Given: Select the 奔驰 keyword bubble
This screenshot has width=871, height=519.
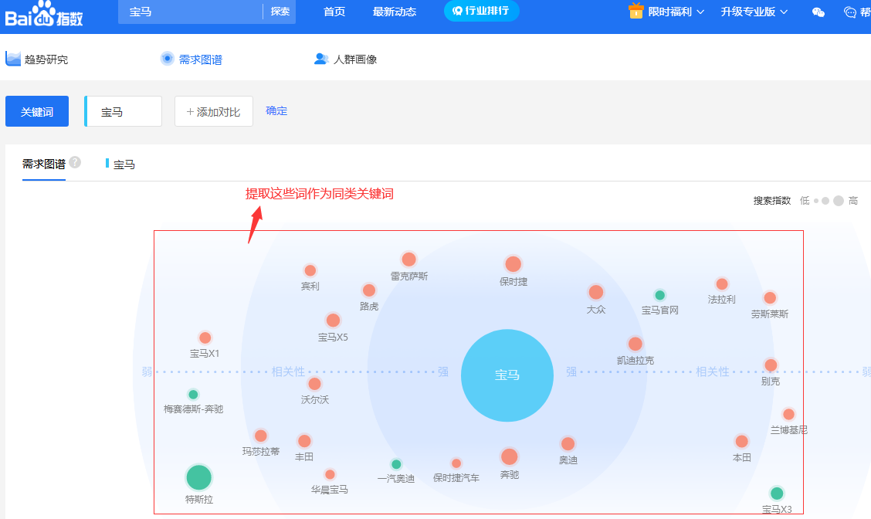Looking at the screenshot, I should pos(510,456).
